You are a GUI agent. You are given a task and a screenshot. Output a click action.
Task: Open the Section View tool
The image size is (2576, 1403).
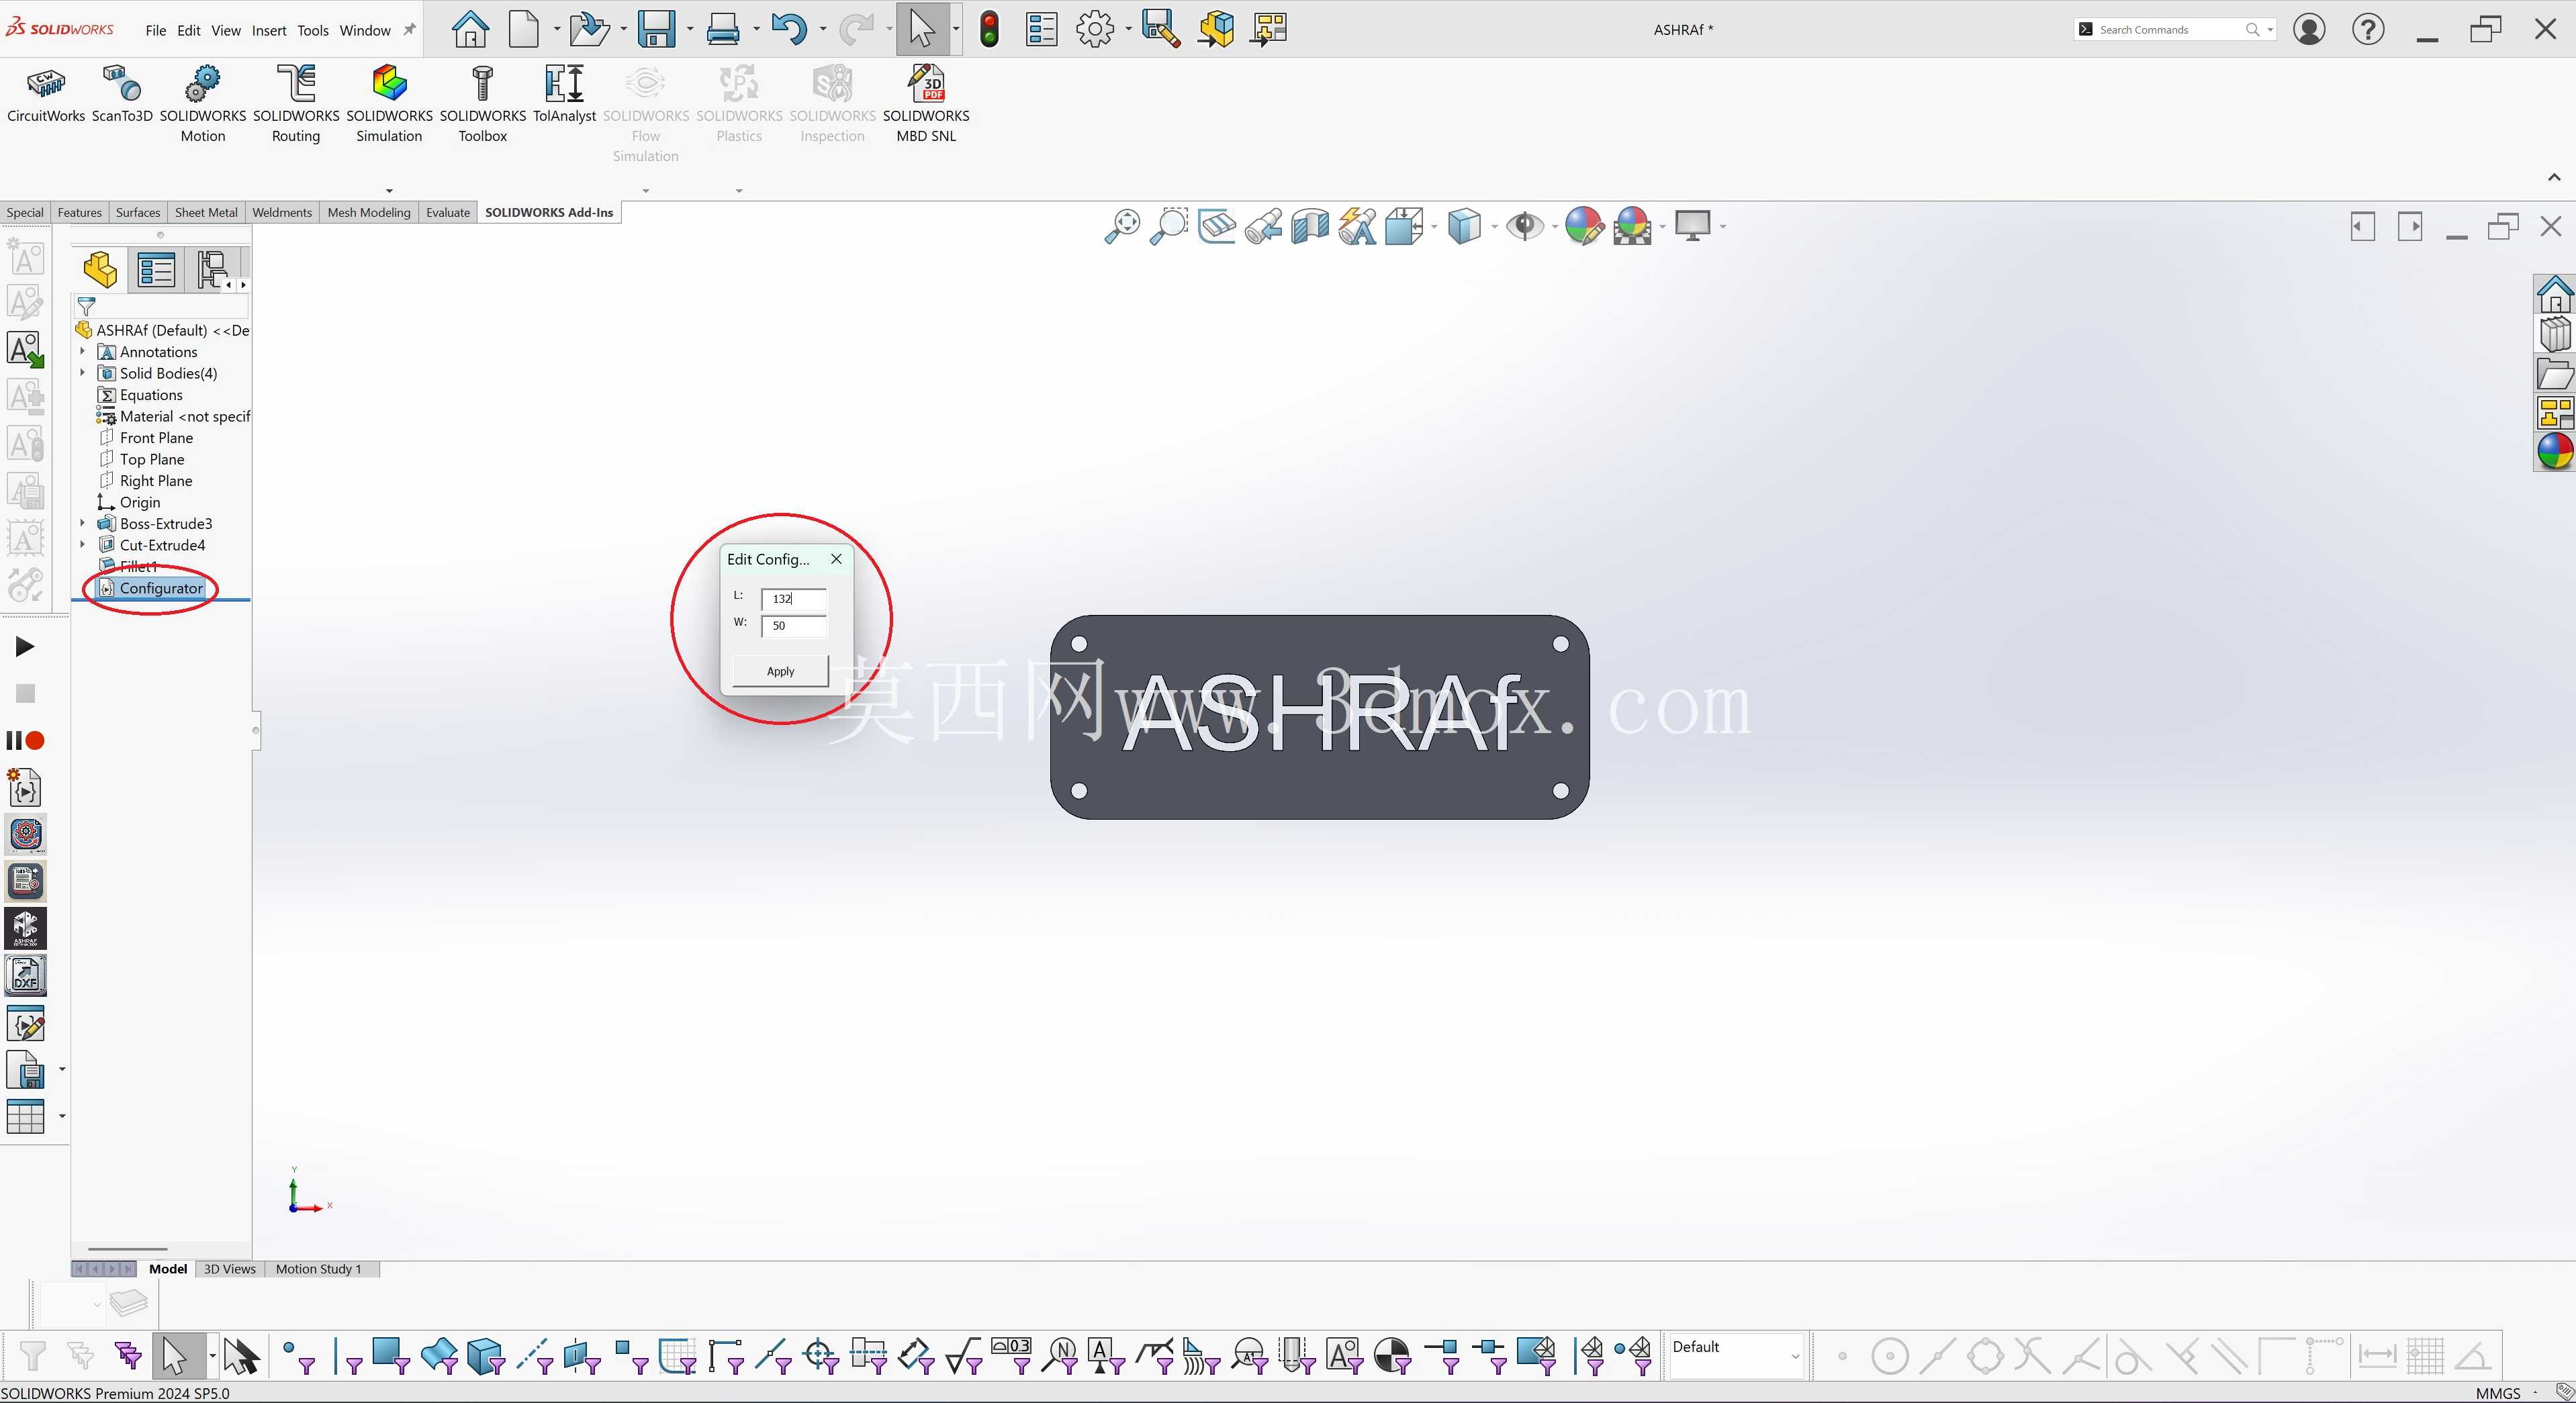click(1310, 226)
